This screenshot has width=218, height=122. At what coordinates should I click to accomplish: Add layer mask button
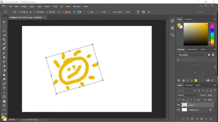pos(192,119)
